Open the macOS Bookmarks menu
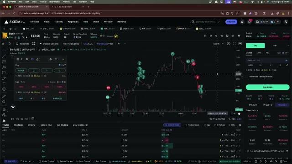 pyautogui.click(x=54, y=2)
